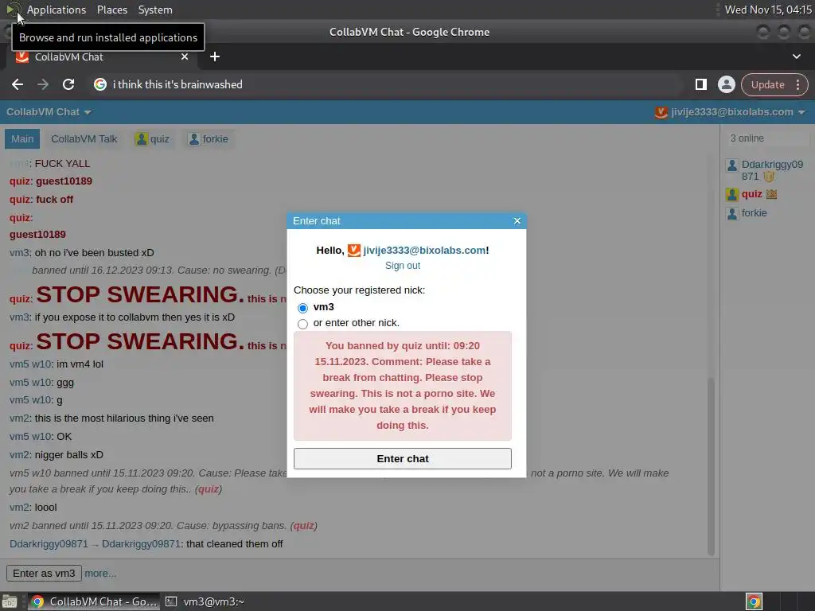Screen dimensions: 815x611
Task: Open the forkie private chat tab
Action: coord(208,138)
